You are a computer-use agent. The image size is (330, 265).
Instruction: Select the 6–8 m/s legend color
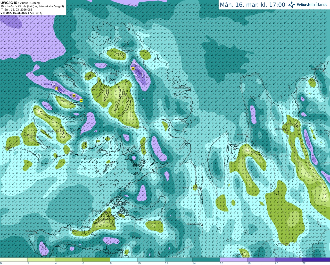(96, 260)
